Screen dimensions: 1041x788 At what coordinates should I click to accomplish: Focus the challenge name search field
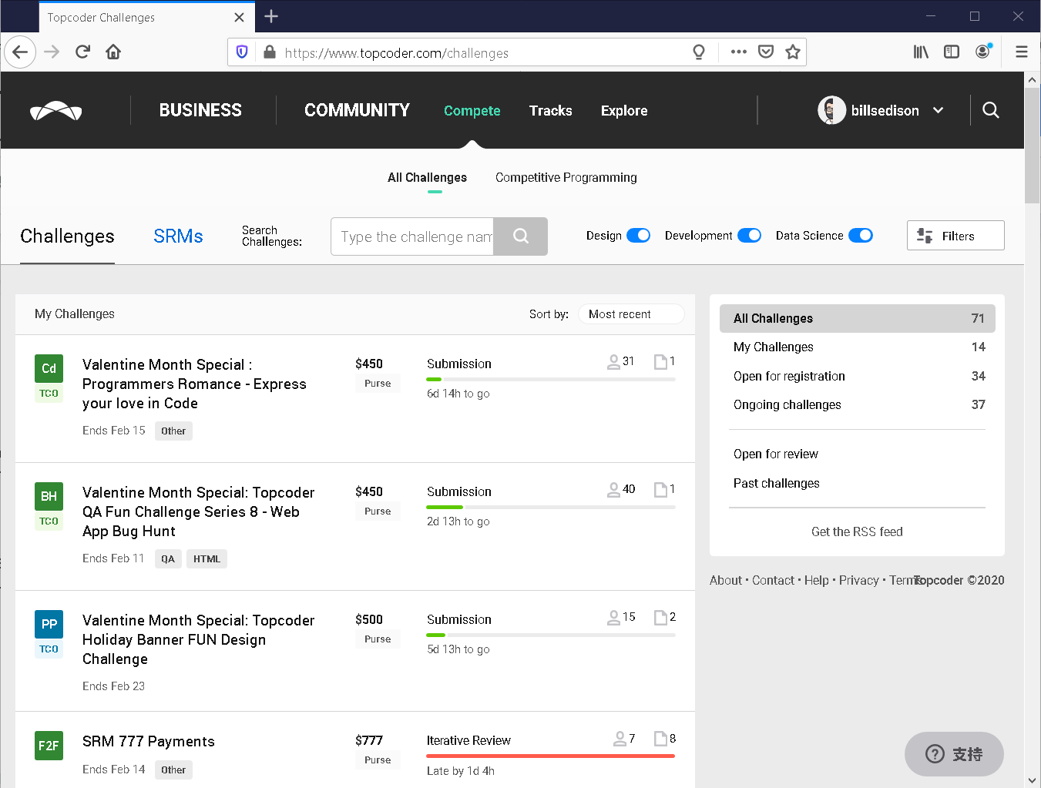(412, 236)
